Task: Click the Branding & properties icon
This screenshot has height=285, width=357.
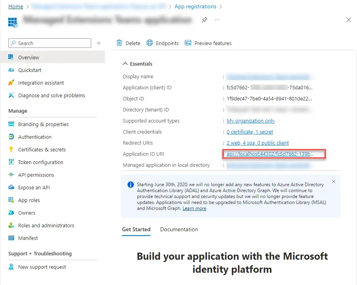Action: (11, 124)
